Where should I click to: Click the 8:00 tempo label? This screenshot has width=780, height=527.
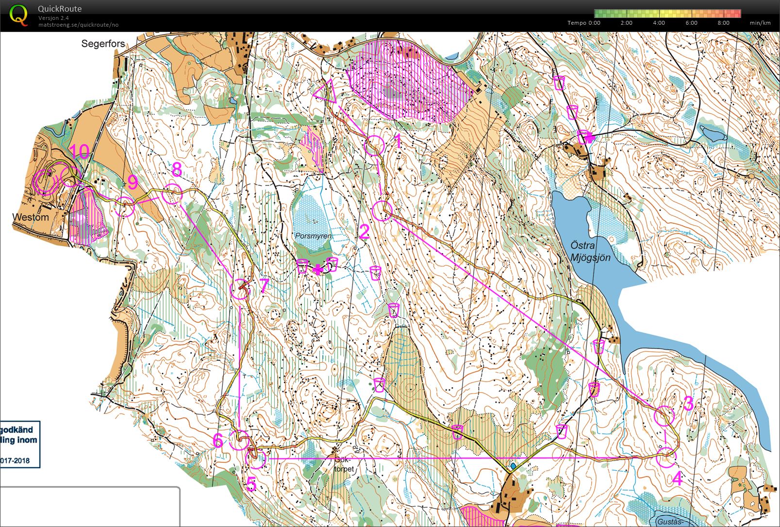pyautogui.click(x=723, y=23)
